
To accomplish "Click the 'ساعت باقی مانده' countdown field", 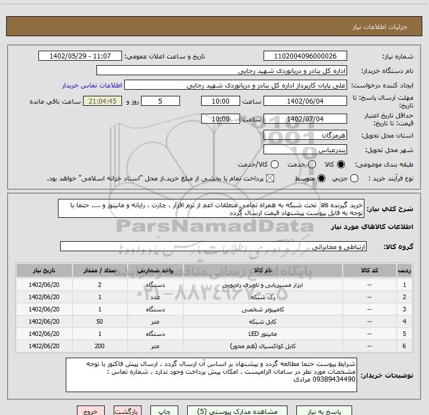I will 103,101.
